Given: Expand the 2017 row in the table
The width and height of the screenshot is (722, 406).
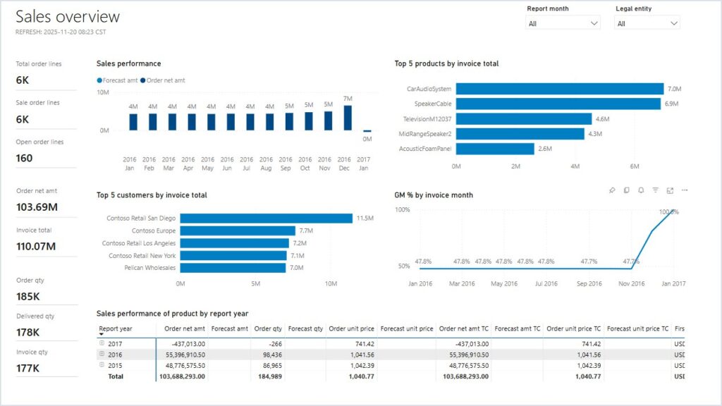Looking at the screenshot, I should pos(102,343).
